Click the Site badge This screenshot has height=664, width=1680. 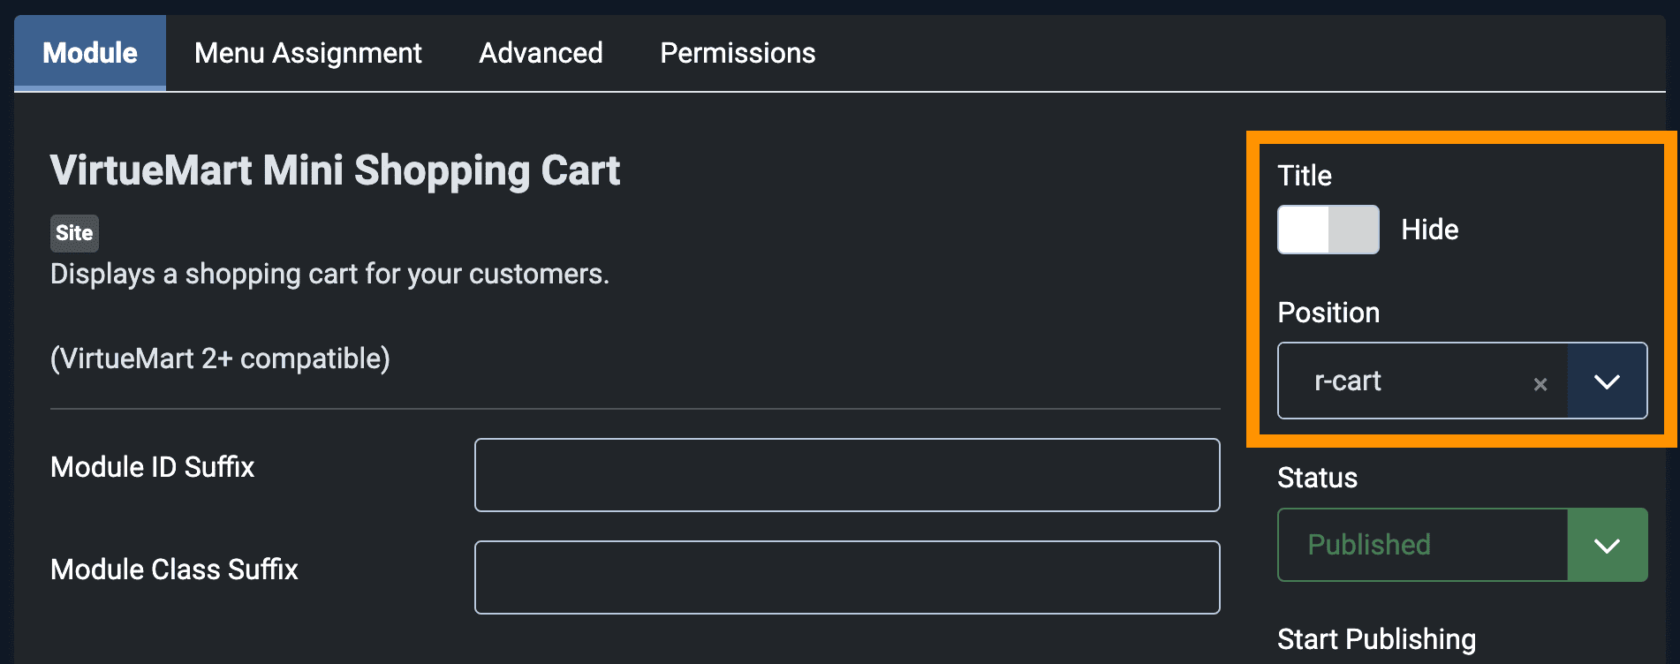[74, 233]
